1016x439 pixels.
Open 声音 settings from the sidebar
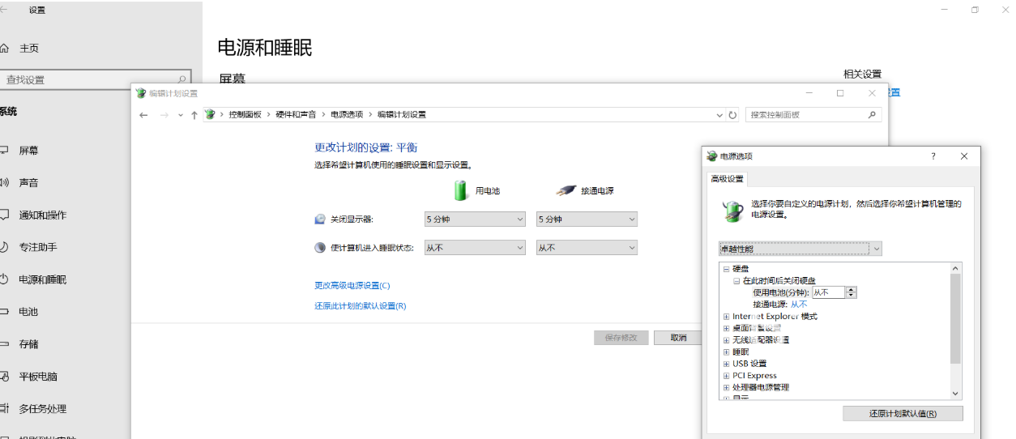point(28,183)
